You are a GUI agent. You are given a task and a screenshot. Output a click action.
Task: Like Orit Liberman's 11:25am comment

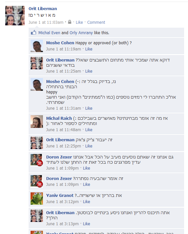89,71
